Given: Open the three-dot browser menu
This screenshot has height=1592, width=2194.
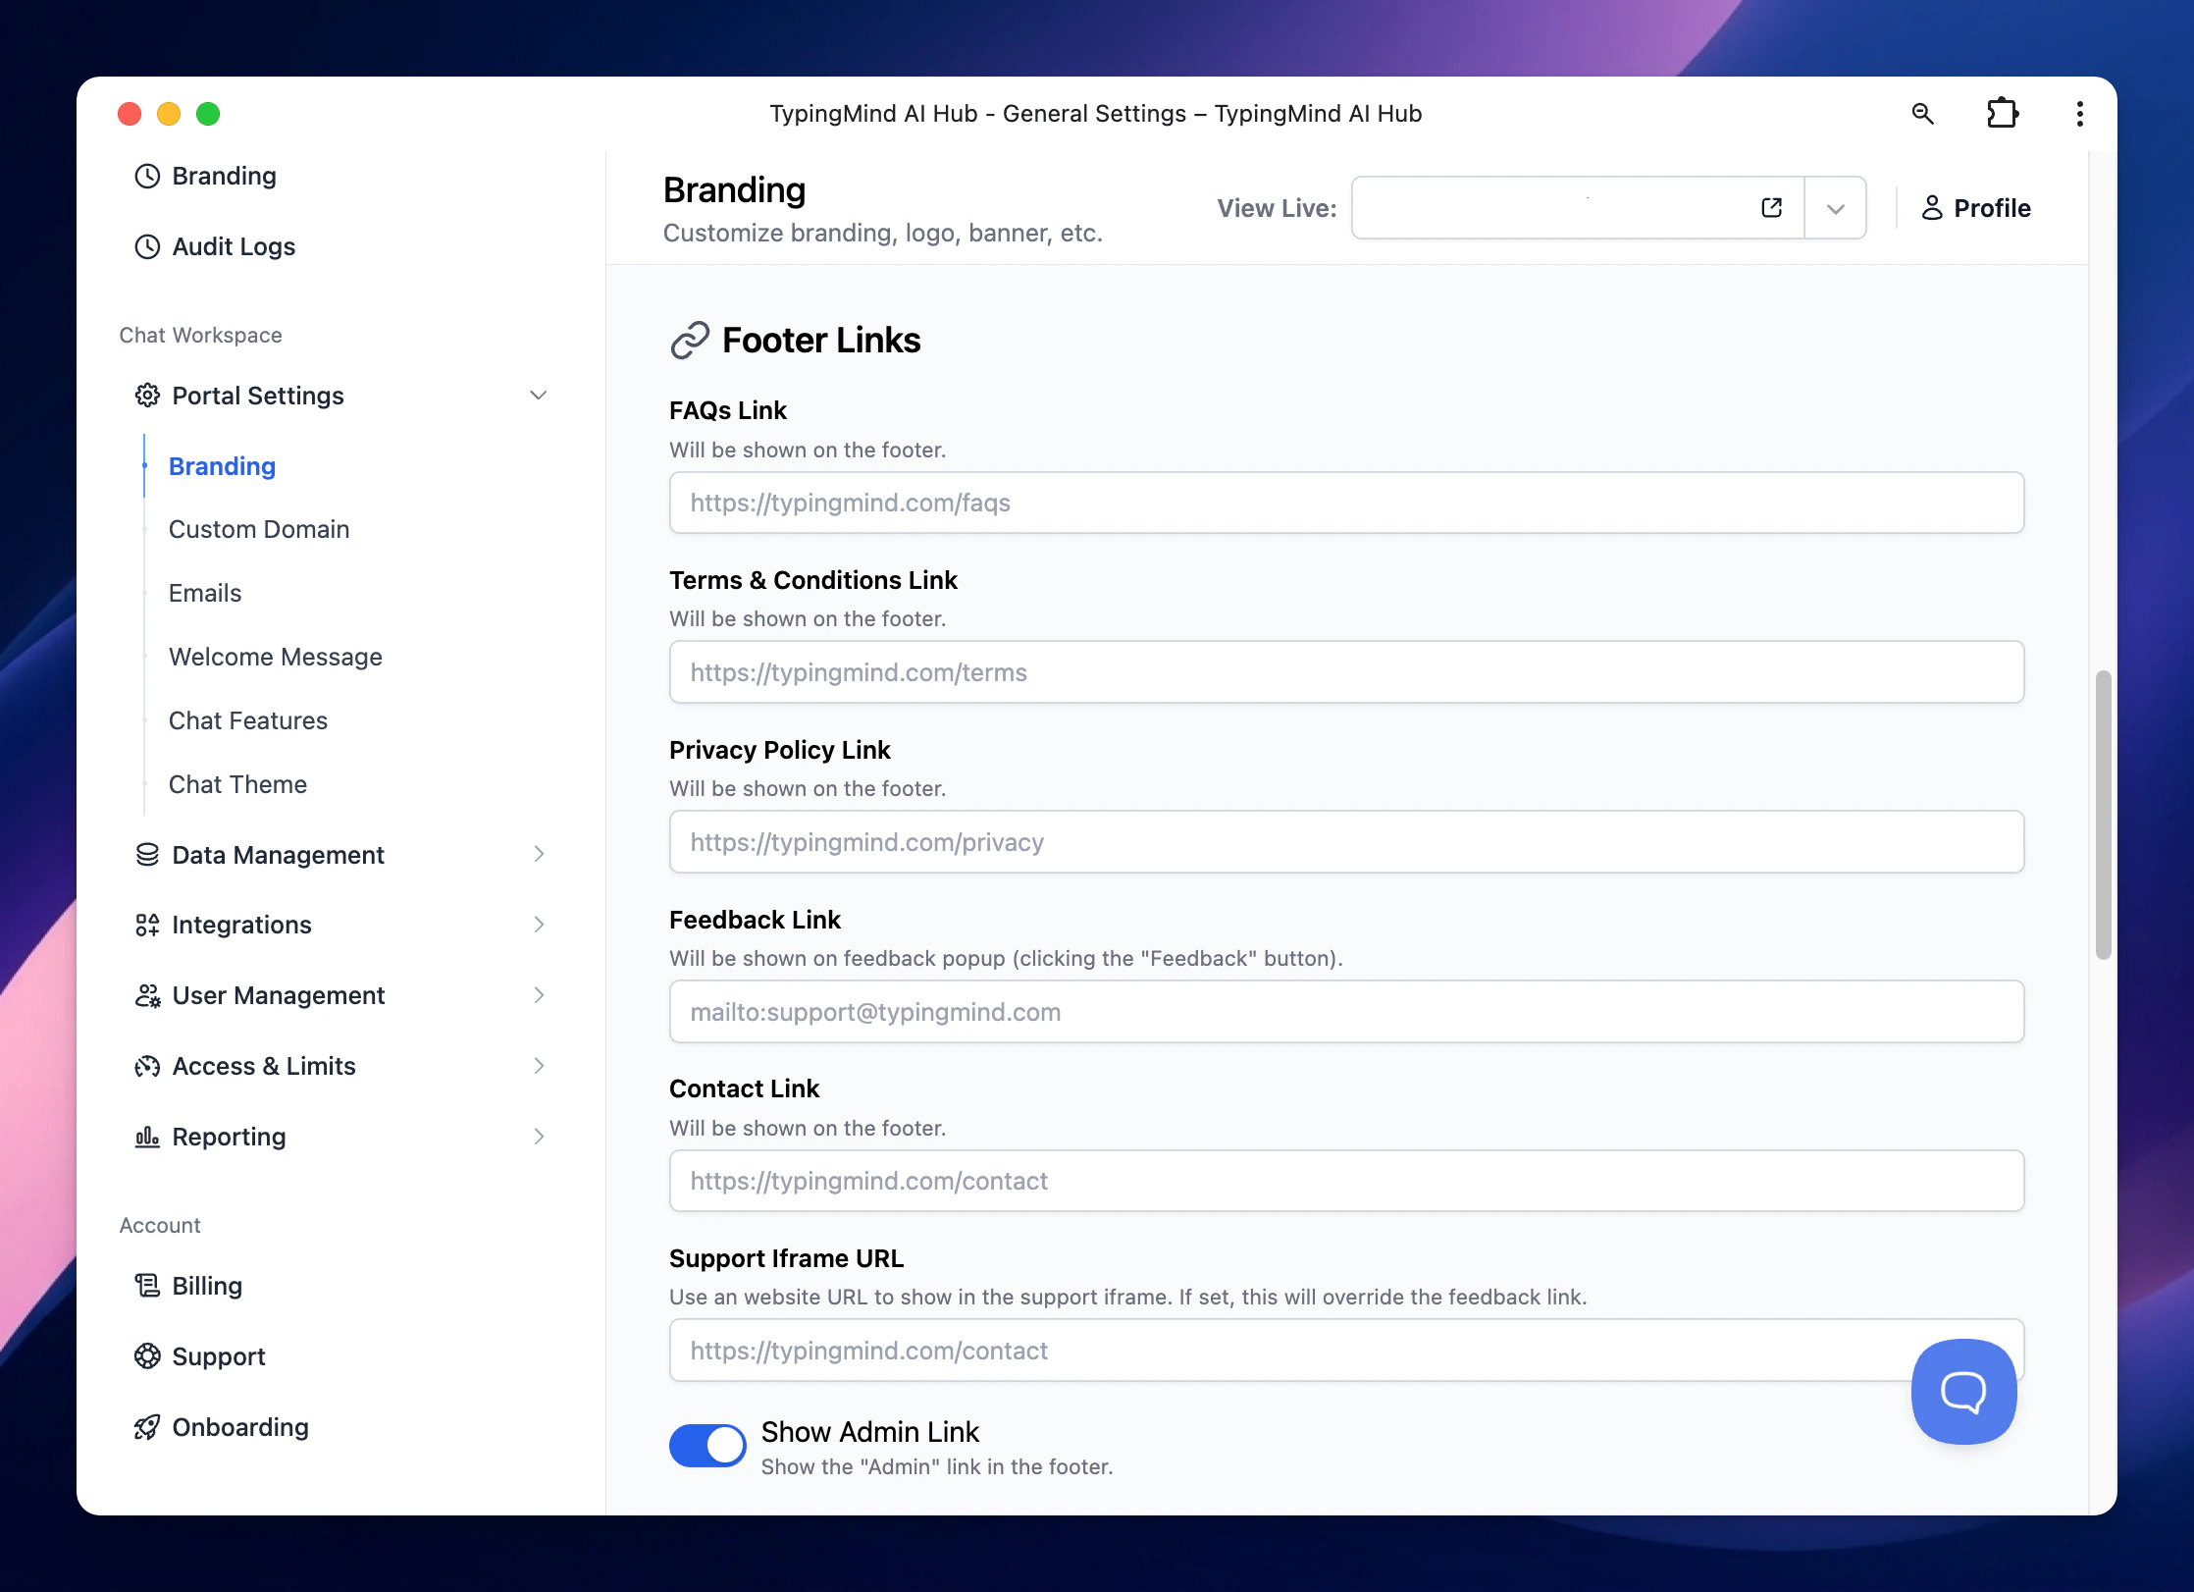Looking at the screenshot, I should pos(2079,114).
